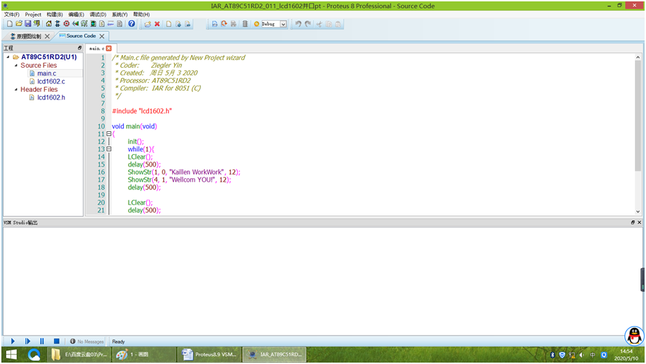Open the Debug configuration dropdown
646x364 pixels.
(284, 24)
